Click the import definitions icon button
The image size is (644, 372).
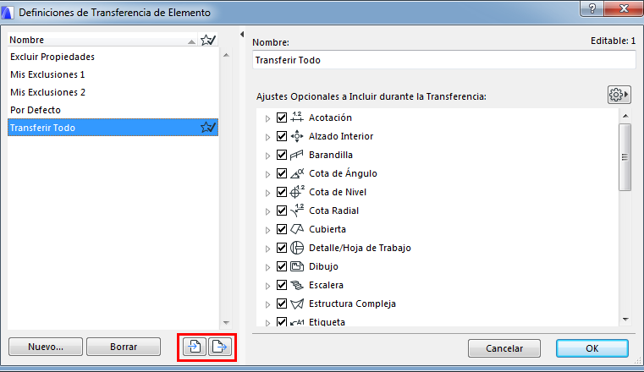tap(195, 347)
